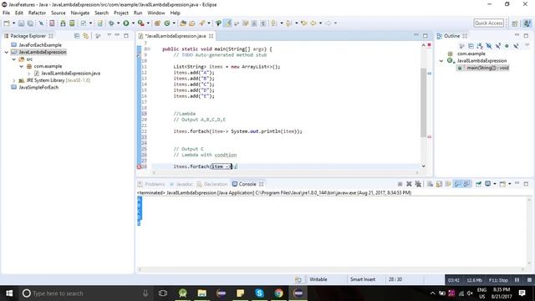Viewport: 535px width, 301px height.
Task: Expand Java8LambdaExpression.java tree node
Action: pyautogui.click(x=28, y=74)
